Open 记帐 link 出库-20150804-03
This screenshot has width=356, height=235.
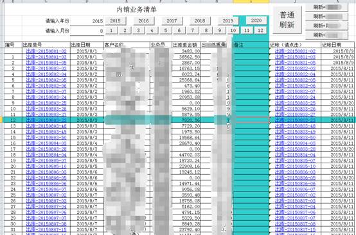[x=295, y=143]
